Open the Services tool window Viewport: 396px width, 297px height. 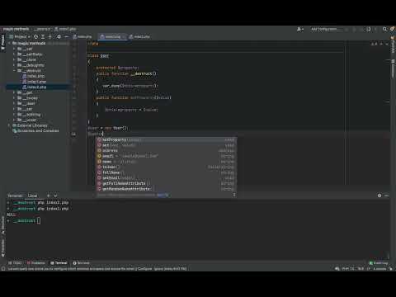point(81,263)
